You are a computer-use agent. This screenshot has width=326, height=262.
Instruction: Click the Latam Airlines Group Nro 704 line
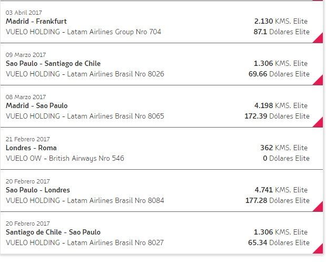coord(83,32)
